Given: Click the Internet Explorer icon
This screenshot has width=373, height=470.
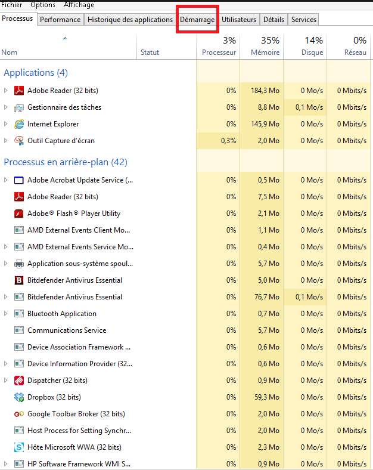Looking at the screenshot, I should pyautogui.click(x=19, y=124).
